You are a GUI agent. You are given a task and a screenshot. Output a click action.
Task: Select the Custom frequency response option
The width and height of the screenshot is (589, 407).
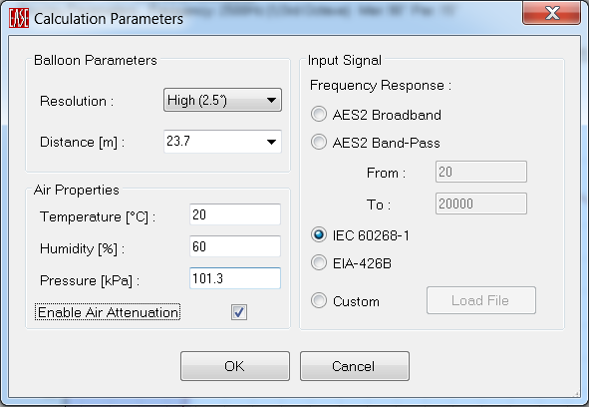319,301
